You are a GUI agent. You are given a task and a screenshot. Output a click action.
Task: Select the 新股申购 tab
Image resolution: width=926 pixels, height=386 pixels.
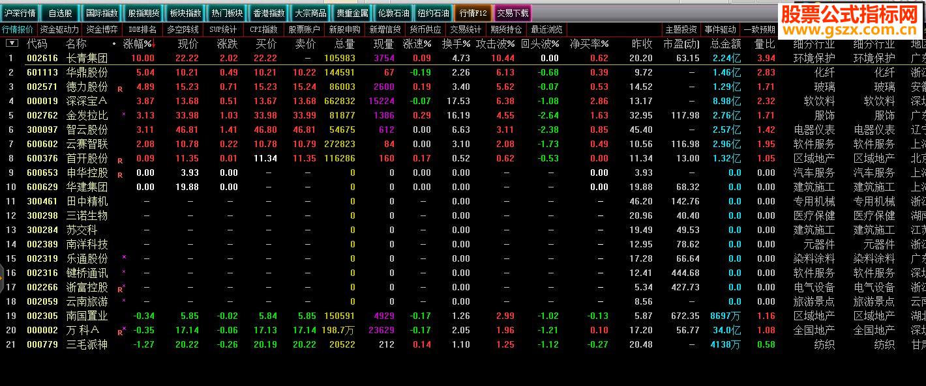(x=344, y=29)
